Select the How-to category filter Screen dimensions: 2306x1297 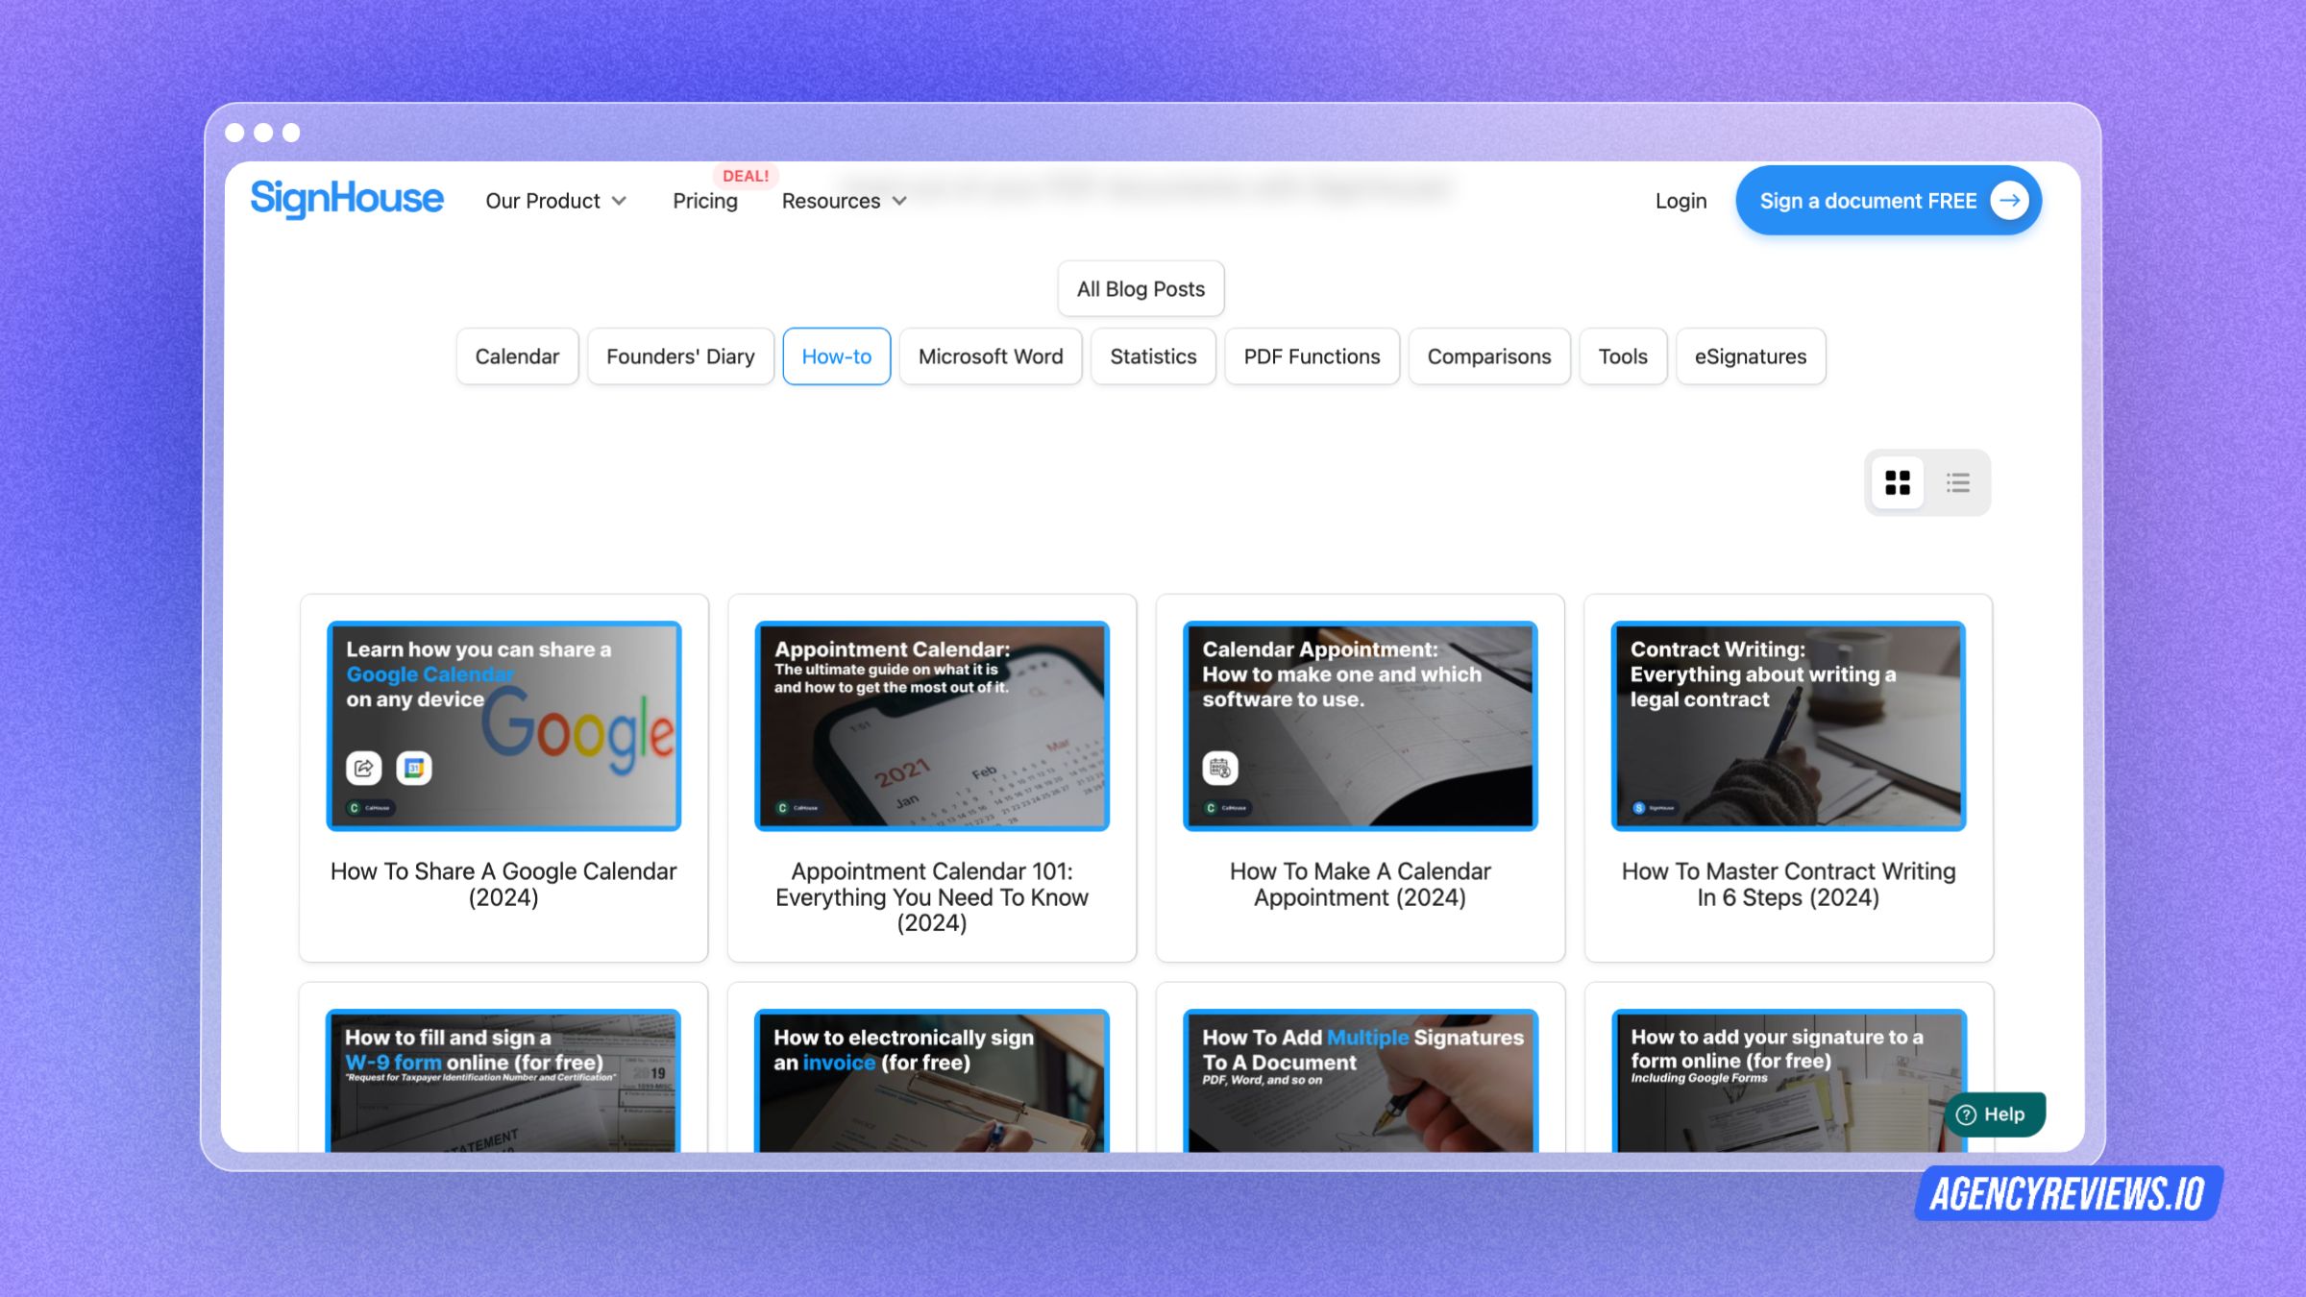point(836,356)
